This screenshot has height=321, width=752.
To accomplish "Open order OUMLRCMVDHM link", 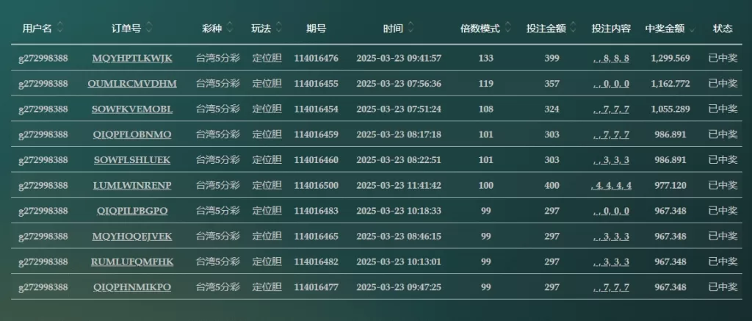I will (132, 84).
